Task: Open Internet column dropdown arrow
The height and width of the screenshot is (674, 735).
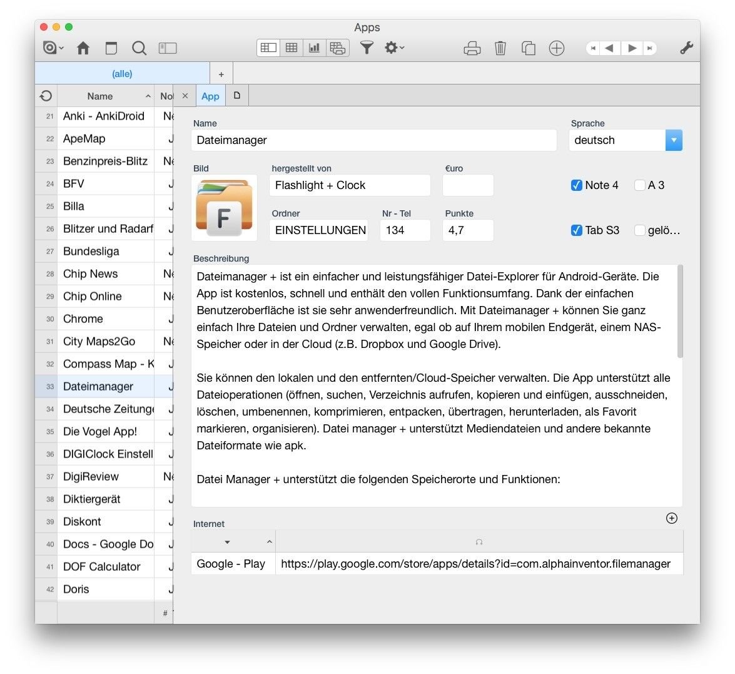Action: coord(227,542)
